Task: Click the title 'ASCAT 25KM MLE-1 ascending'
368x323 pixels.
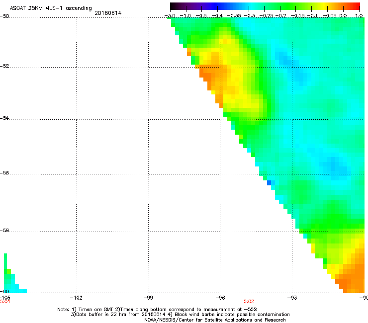Action: (51, 8)
